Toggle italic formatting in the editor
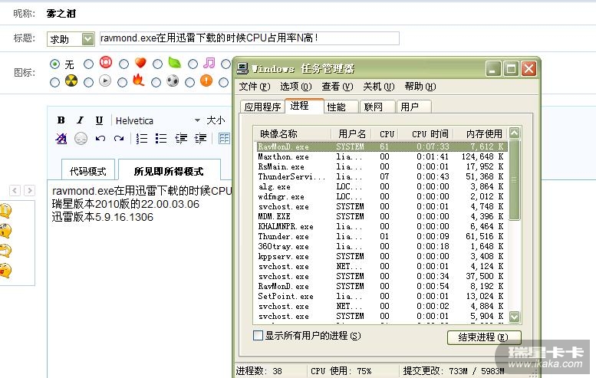Viewport: 596px width, 378px height. [80, 120]
